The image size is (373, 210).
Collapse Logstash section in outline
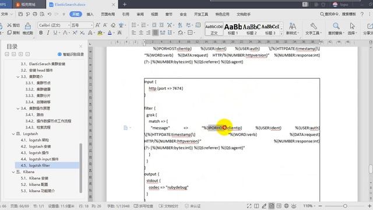click(13, 134)
